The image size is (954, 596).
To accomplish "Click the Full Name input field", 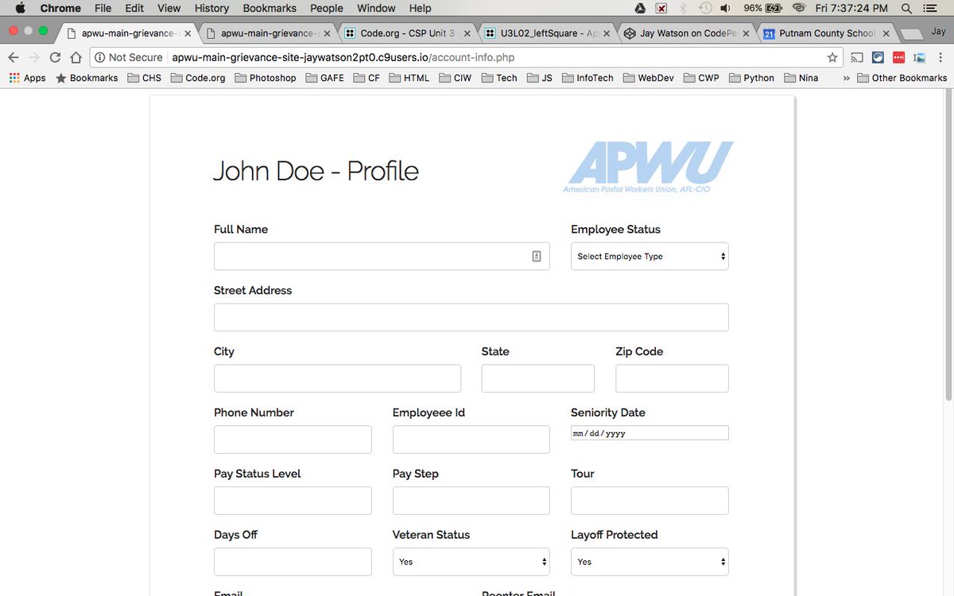I will pos(382,256).
